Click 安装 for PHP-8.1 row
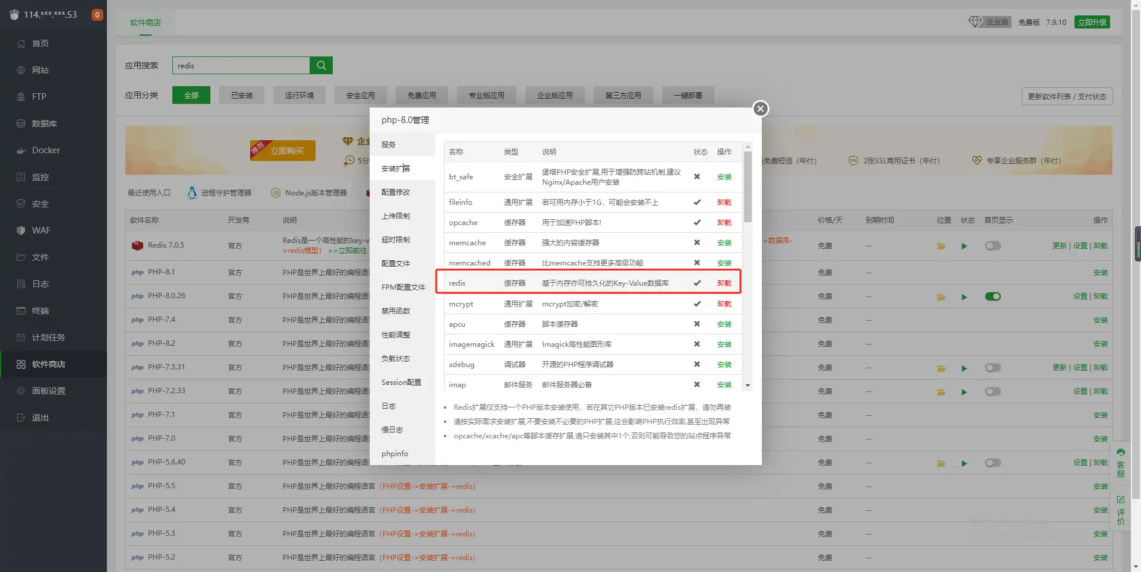This screenshot has height=572, width=1141. [1100, 273]
